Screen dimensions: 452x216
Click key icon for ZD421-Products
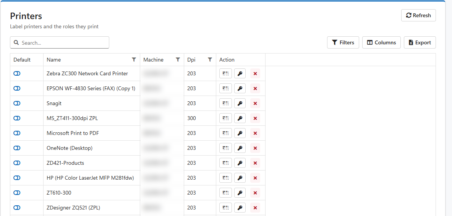(240, 163)
